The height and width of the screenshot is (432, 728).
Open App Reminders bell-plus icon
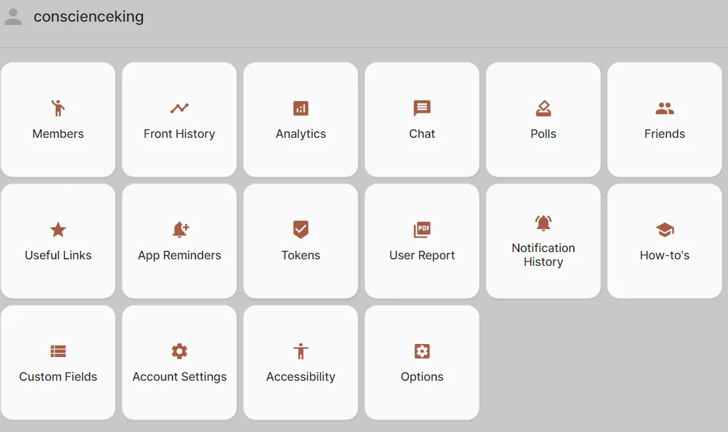pyautogui.click(x=180, y=230)
